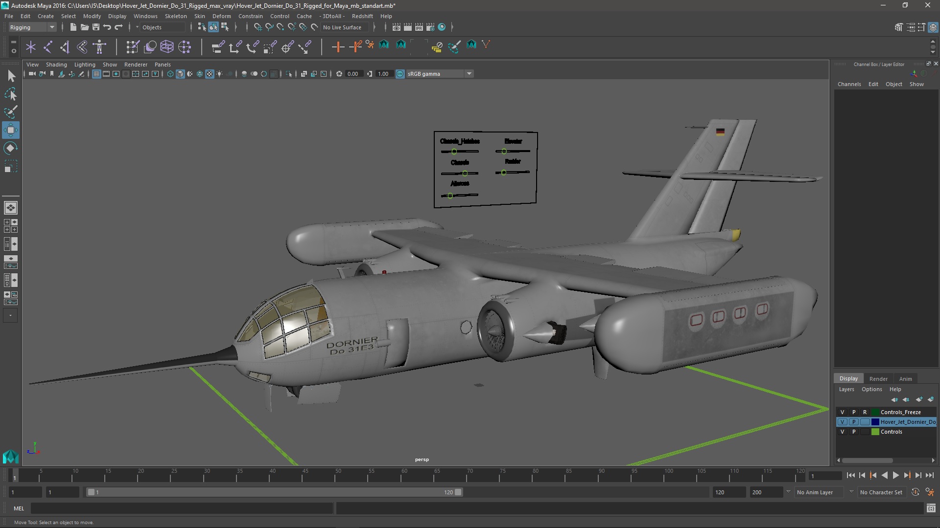The width and height of the screenshot is (940, 528).
Task: Click the Select camera icon in the panel toolbar
Action: point(32,74)
